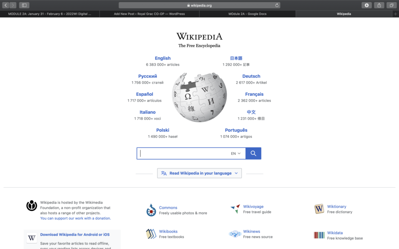Viewport: 399px width, 249px height.
Task: Click the Wikipedia puzzle globe logo
Action: [x=199, y=97]
